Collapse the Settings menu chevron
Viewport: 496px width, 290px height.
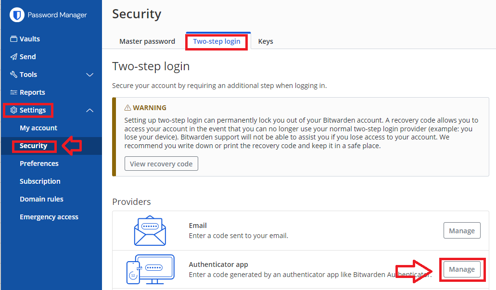(89, 110)
